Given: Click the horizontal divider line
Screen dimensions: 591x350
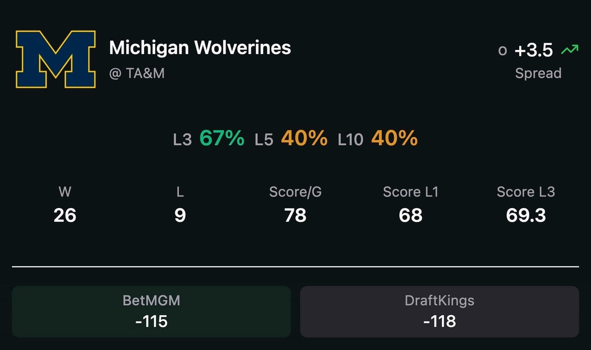Looking at the screenshot, I should click(x=295, y=266).
